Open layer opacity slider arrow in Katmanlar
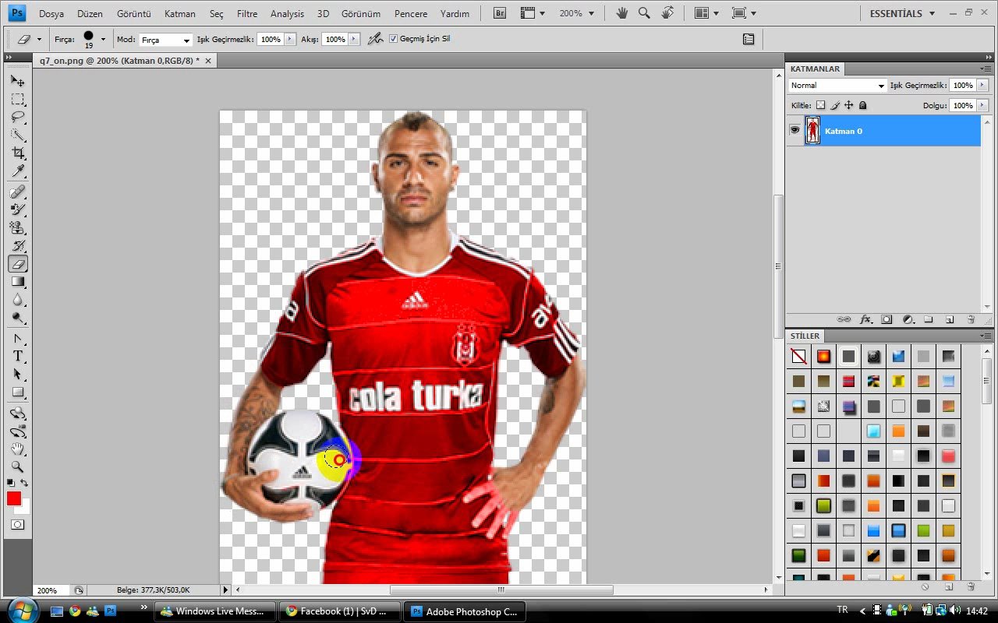Viewport: 998px width, 623px height. pyautogui.click(x=982, y=86)
